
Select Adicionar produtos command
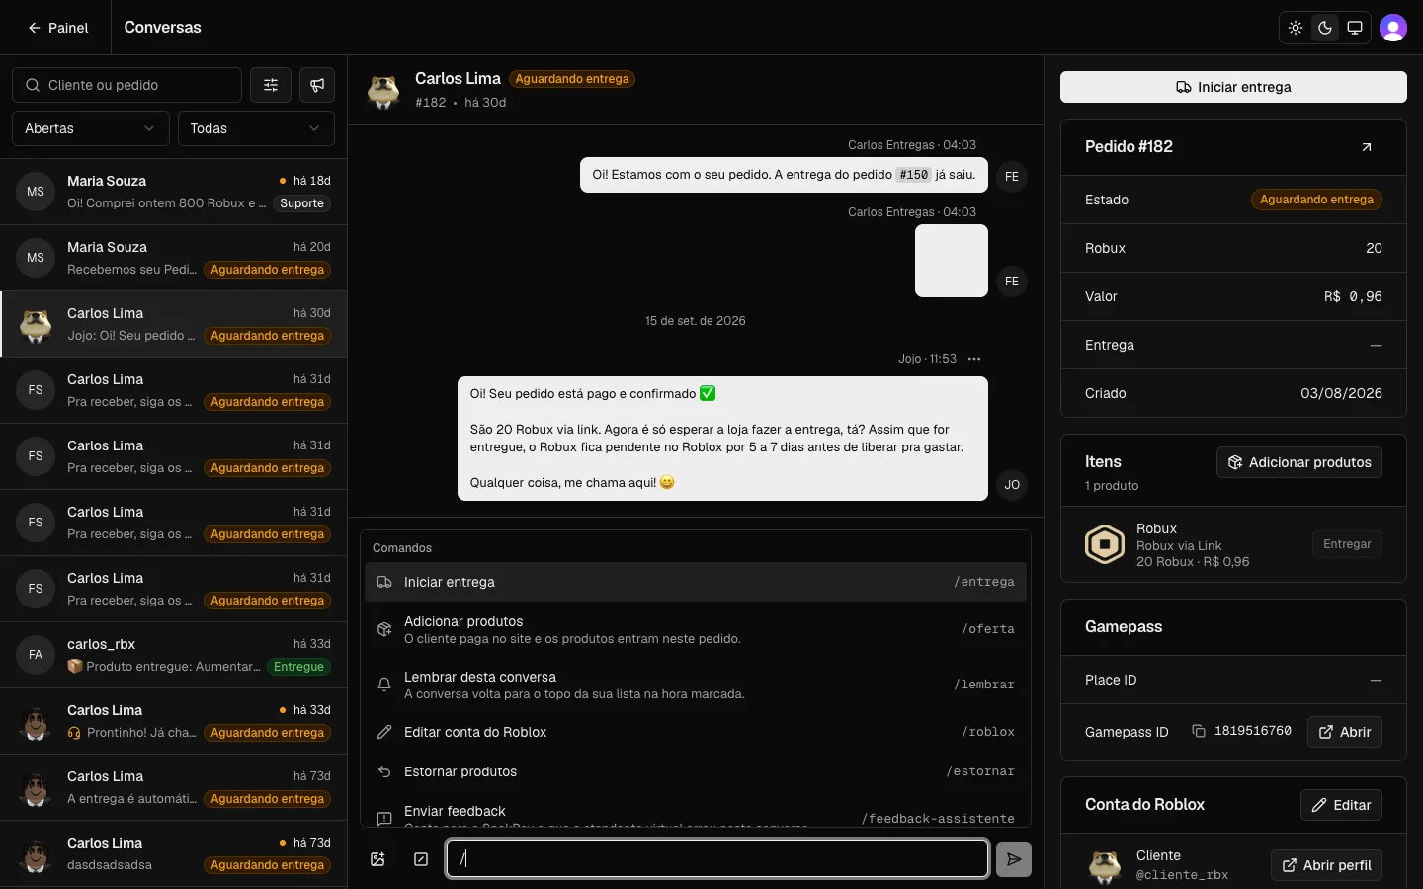pos(696,629)
